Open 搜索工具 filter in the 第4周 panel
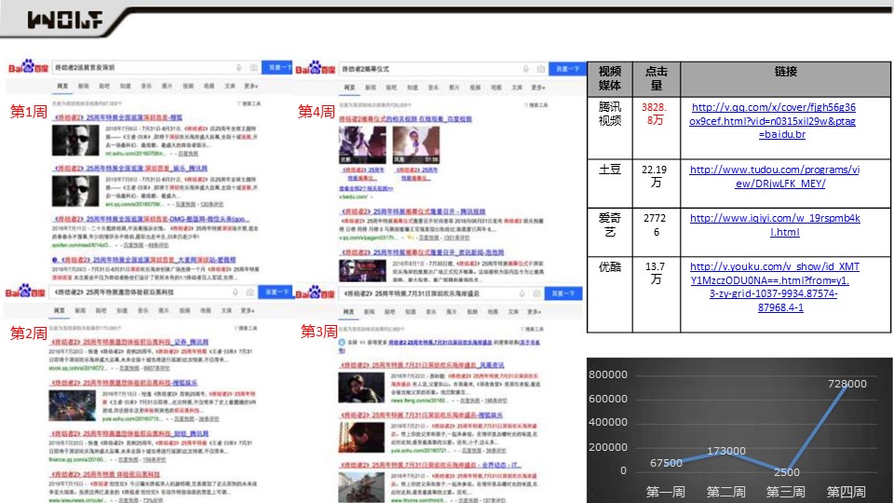This screenshot has height=503, width=894. tap(536, 105)
